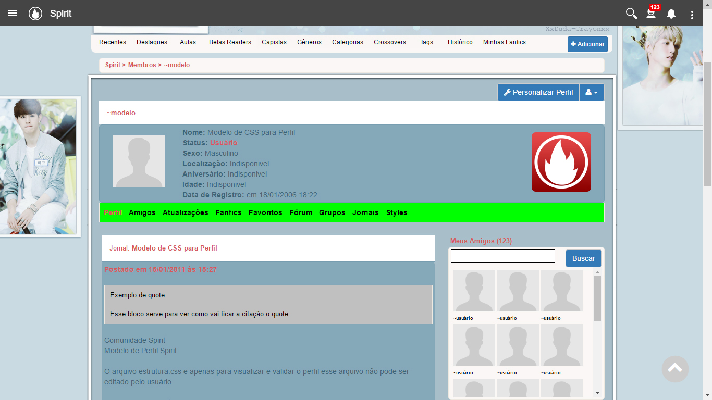
Task: Click the friends list scrollbar thumb
Action: coord(597,298)
